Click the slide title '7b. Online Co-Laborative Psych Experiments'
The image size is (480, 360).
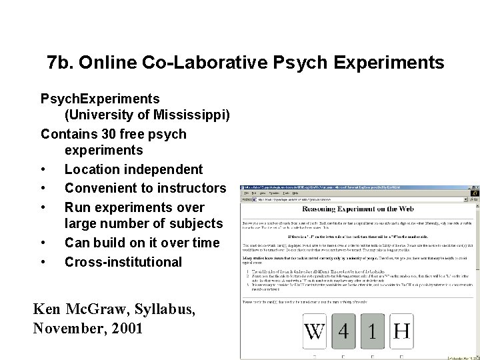coord(245,63)
